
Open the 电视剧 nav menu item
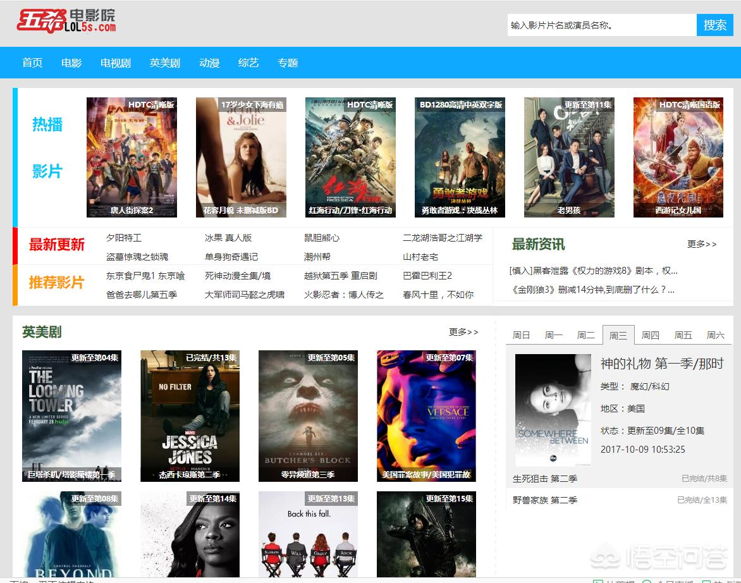tap(115, 63)
